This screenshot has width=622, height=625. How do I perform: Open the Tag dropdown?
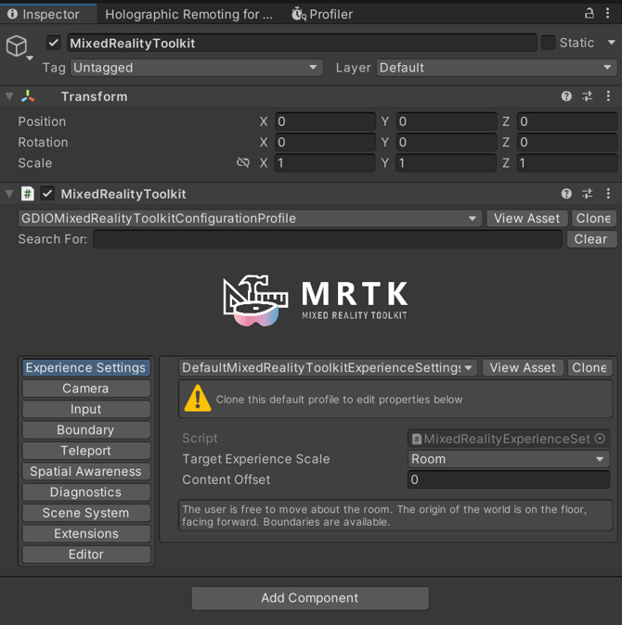(x=196, y=68)
